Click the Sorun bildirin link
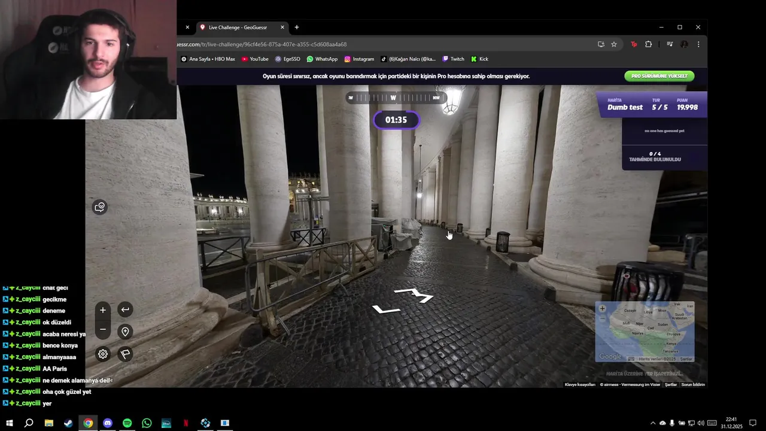766x431 pixels. click(693, 384)
